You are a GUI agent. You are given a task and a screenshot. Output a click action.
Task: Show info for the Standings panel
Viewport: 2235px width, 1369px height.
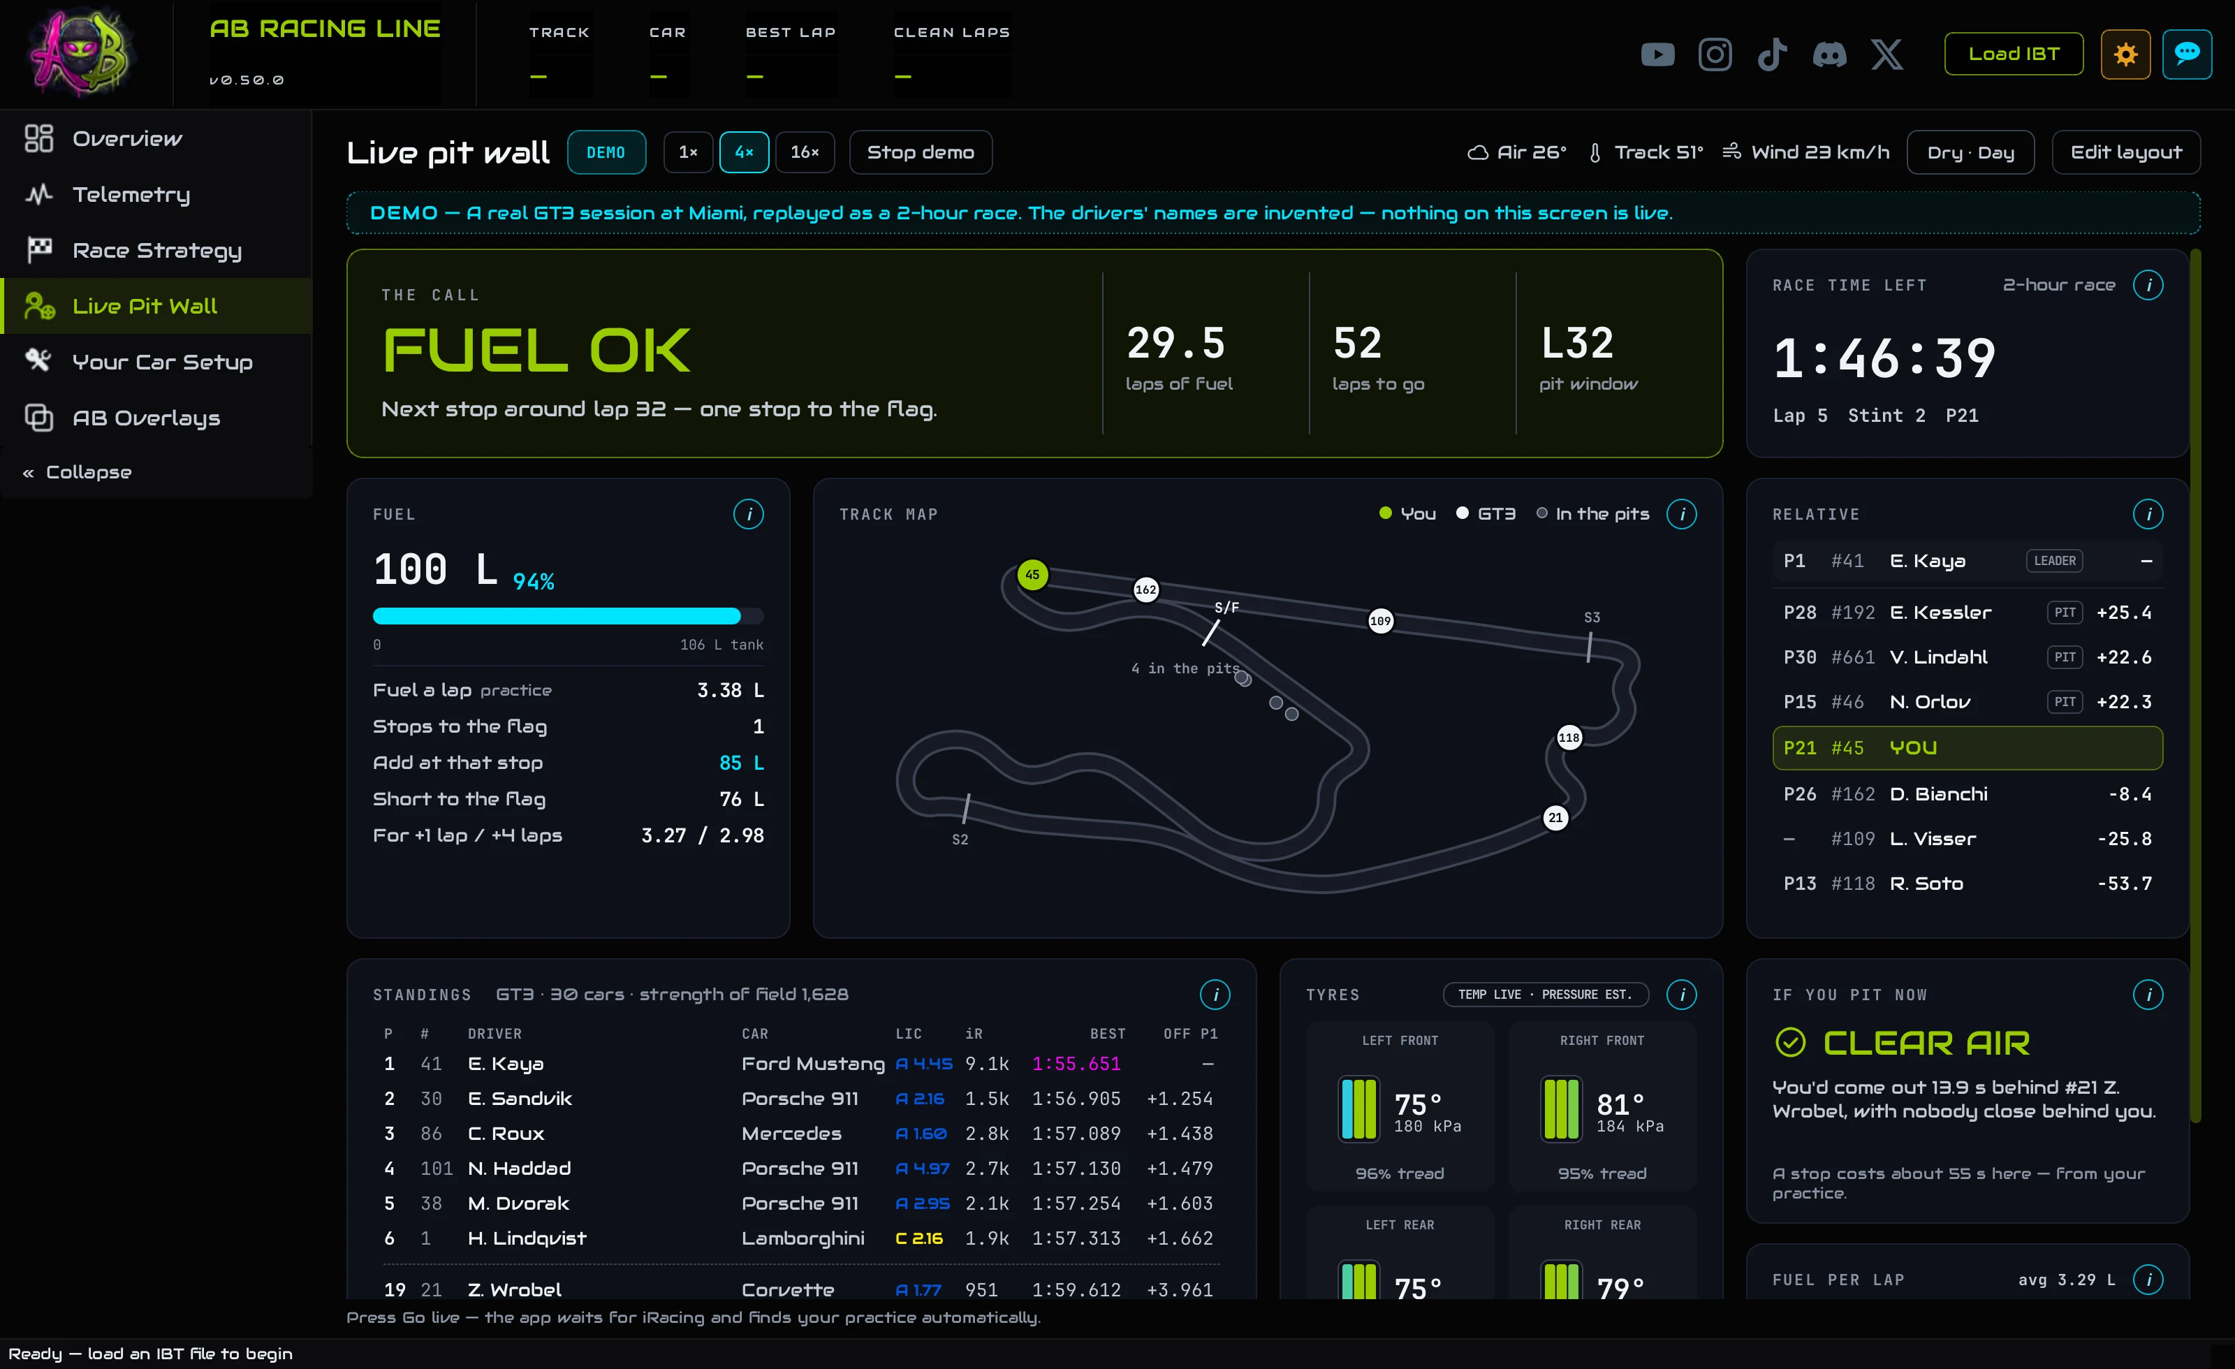[1215, 995]
